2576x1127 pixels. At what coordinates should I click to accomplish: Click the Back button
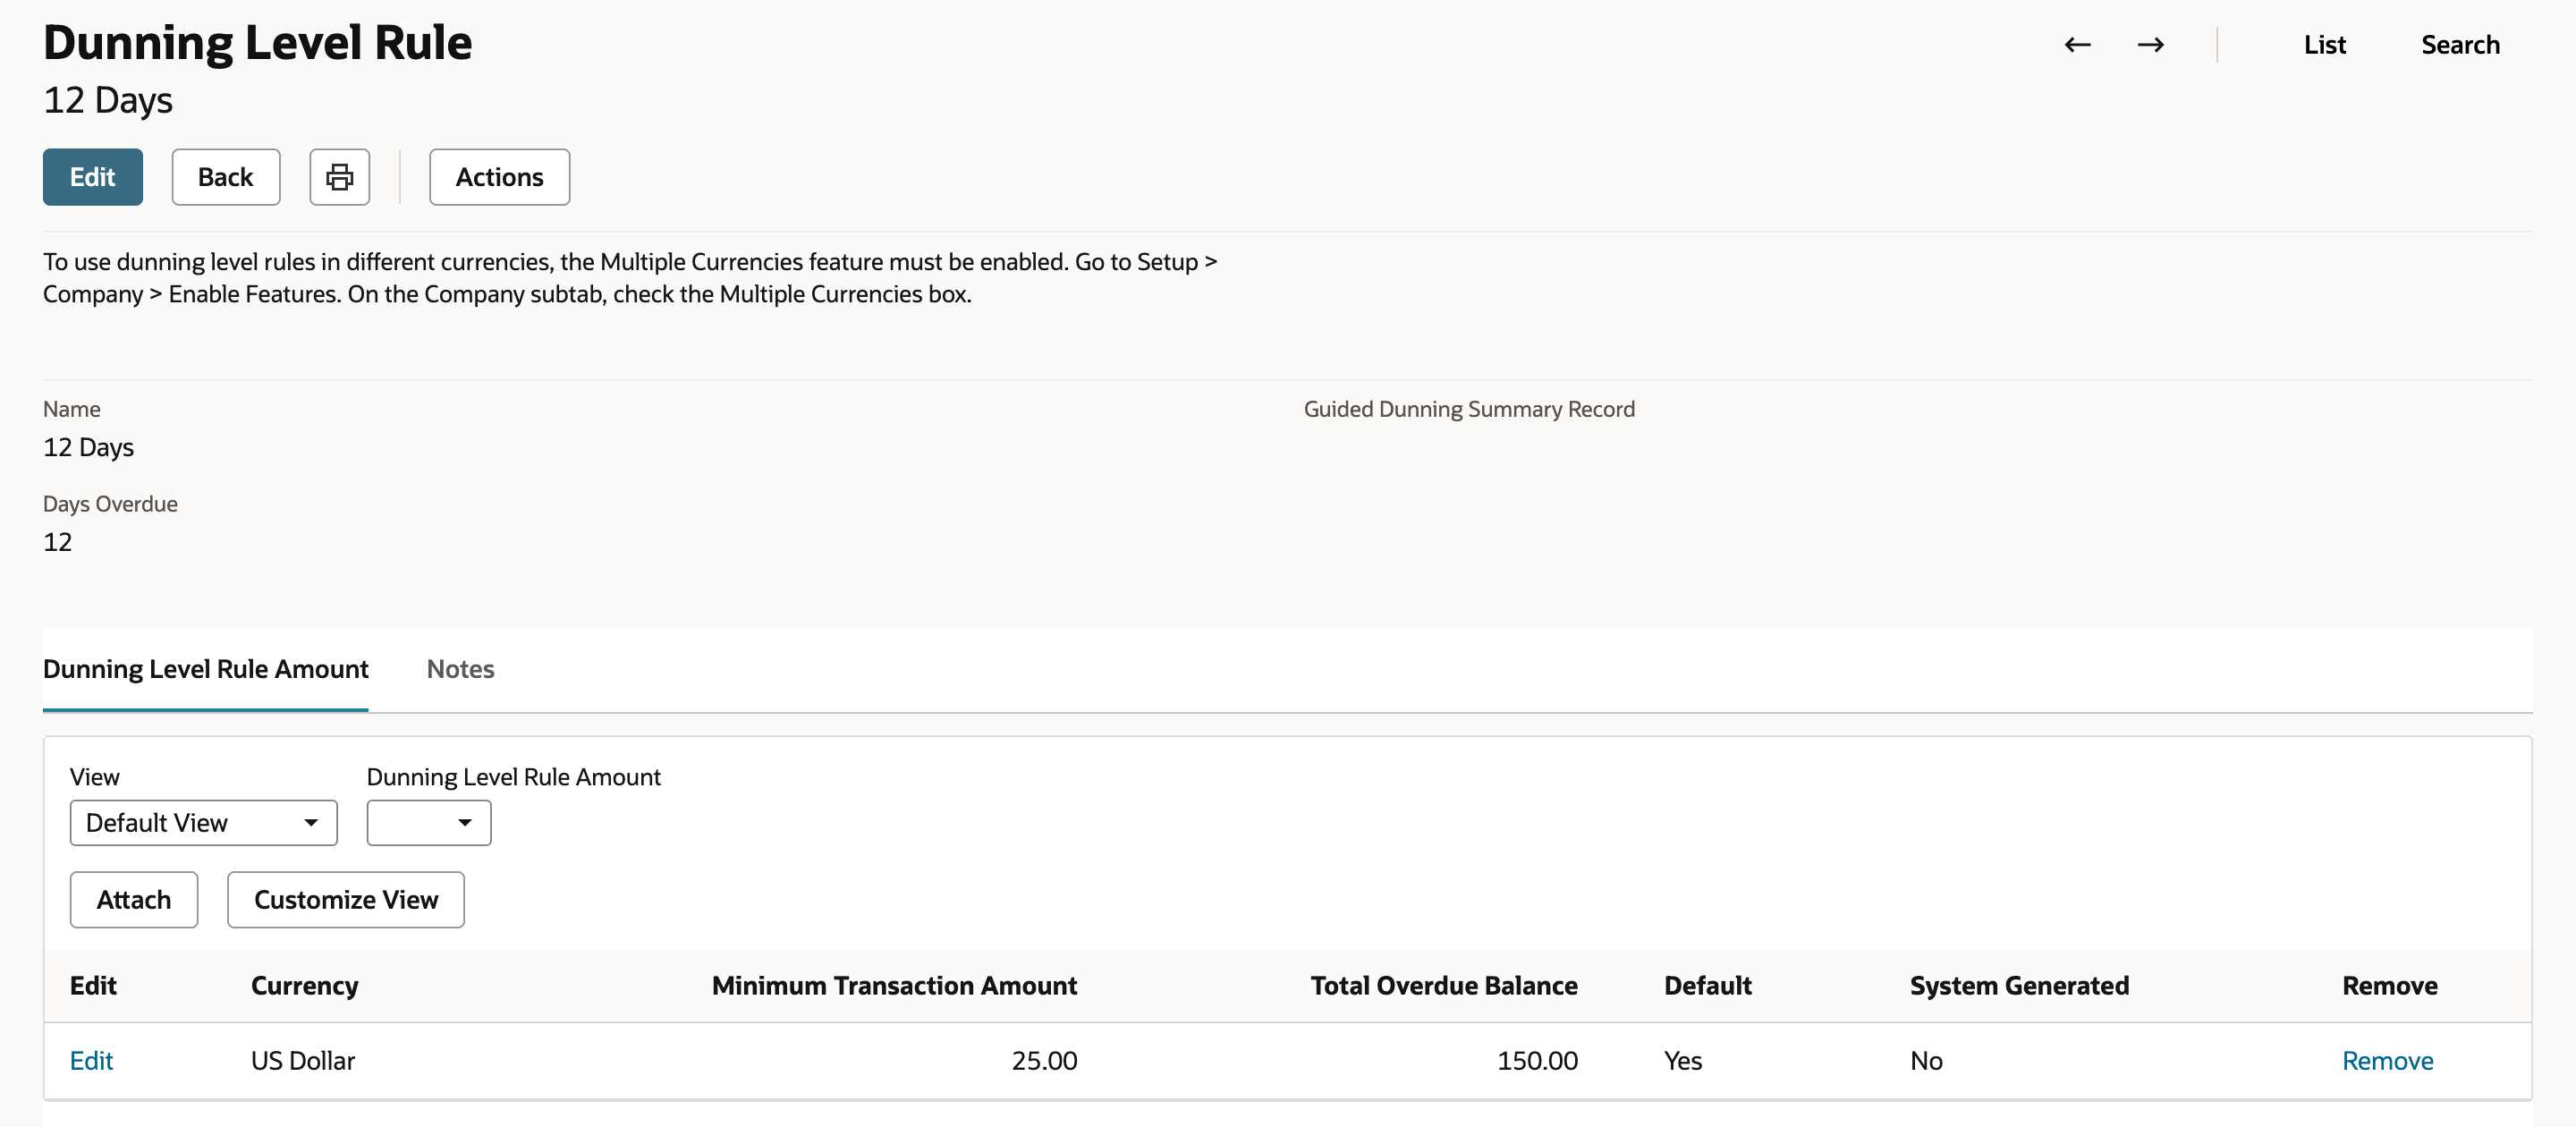pos(226,177)
